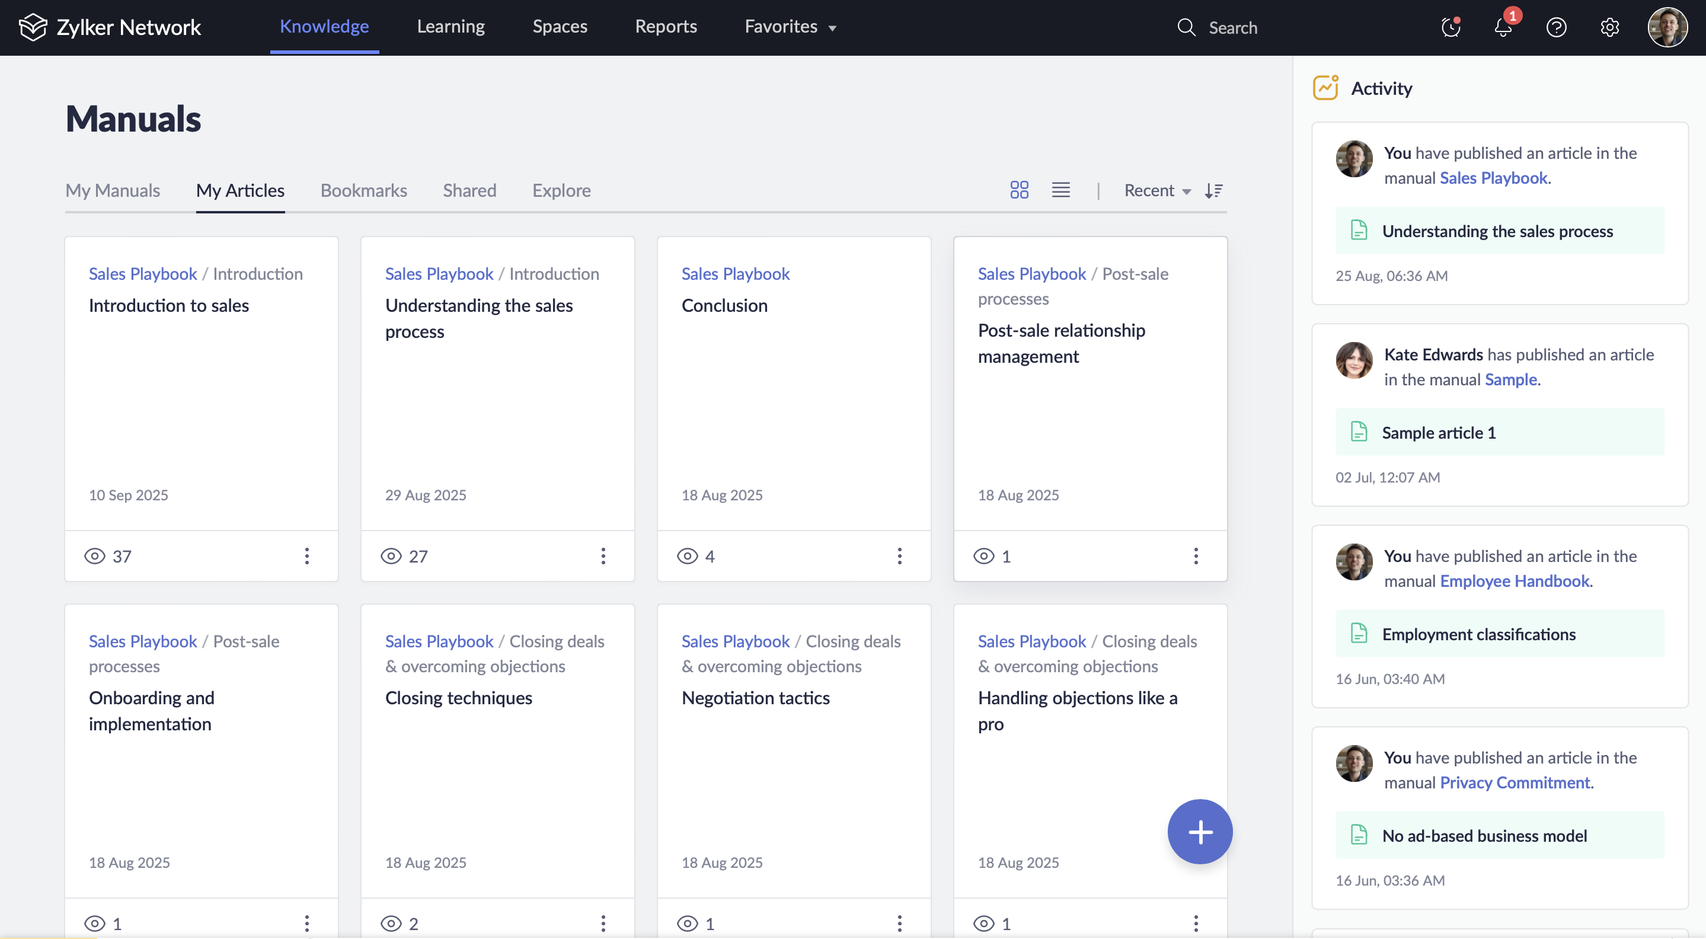1706x939 pixels.
Task: Open Privacy Commitment manual link
Action: (1515, 782)
